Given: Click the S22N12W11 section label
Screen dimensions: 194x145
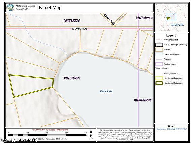Looking at the screenshot, I should point(72,78).
